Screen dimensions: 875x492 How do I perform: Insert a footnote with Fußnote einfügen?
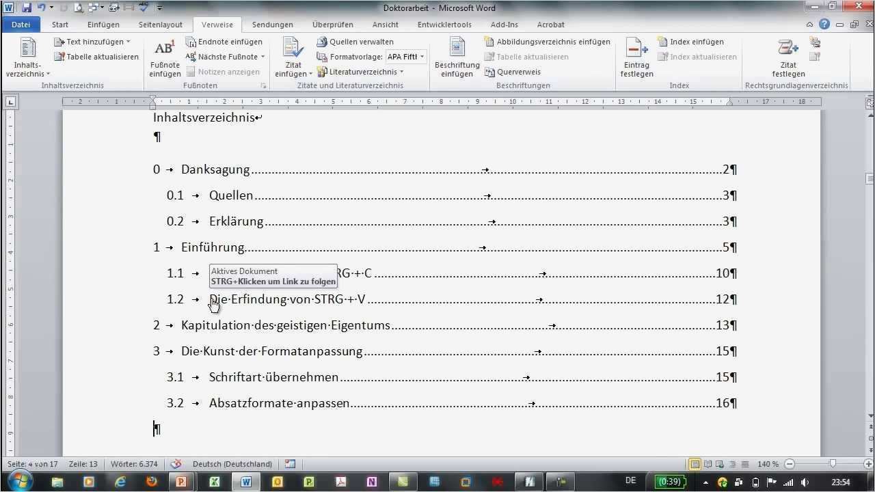click(164, 57)
